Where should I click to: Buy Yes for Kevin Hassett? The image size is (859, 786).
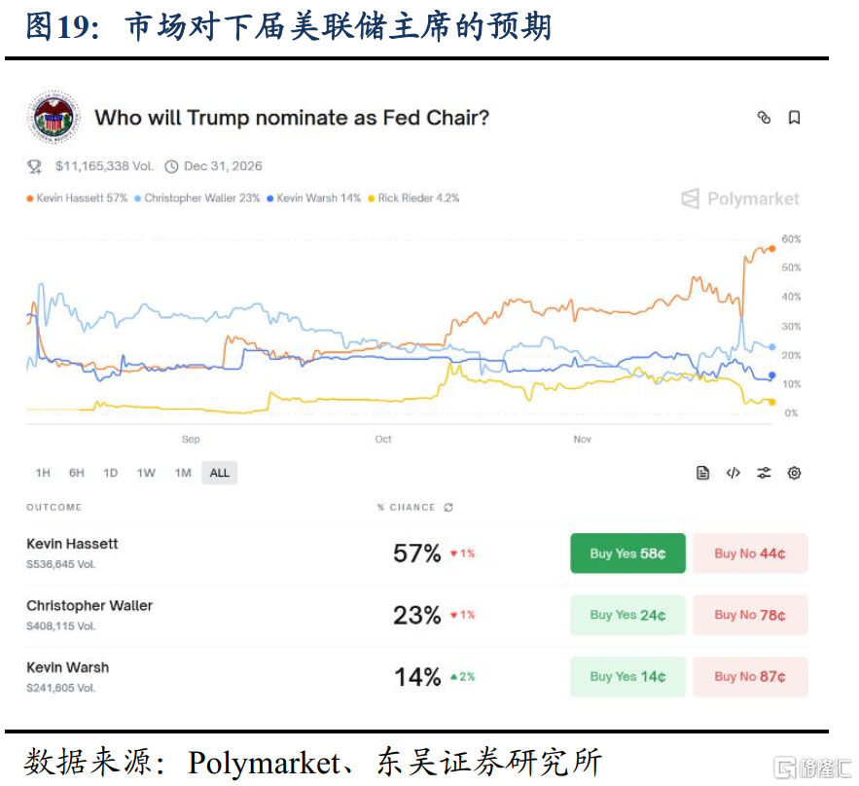pos(627,554)
